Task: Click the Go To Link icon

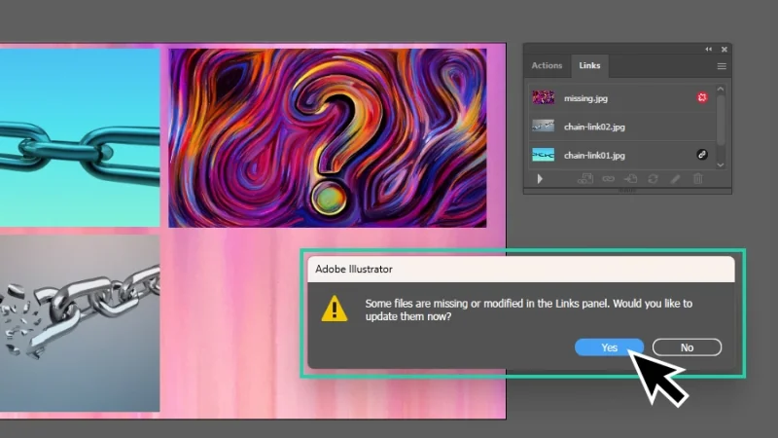Action: point(629,179)
